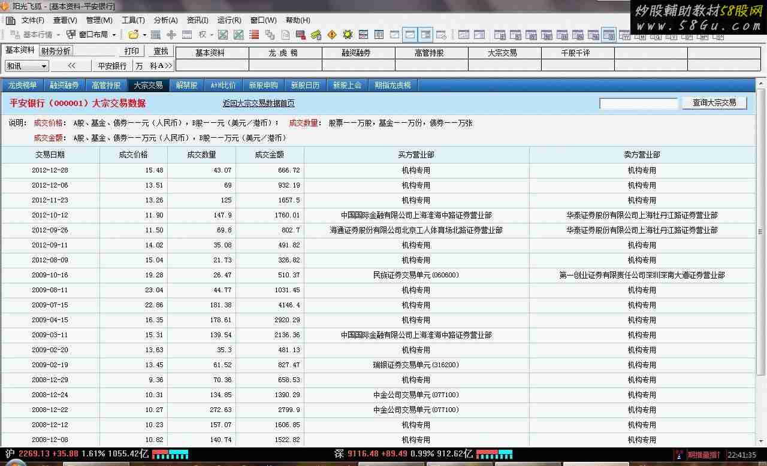Jump to next stock 万科A >>
The width and height of the screenshot is (767, 466).
[154, 66]
